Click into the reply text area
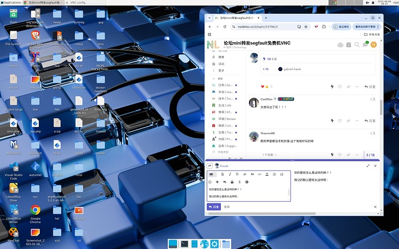Image resolution: width=399 pixels, height=249 pixels. click(248, 194)
